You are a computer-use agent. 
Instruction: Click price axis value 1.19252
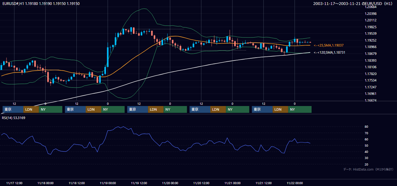[371, 40]
